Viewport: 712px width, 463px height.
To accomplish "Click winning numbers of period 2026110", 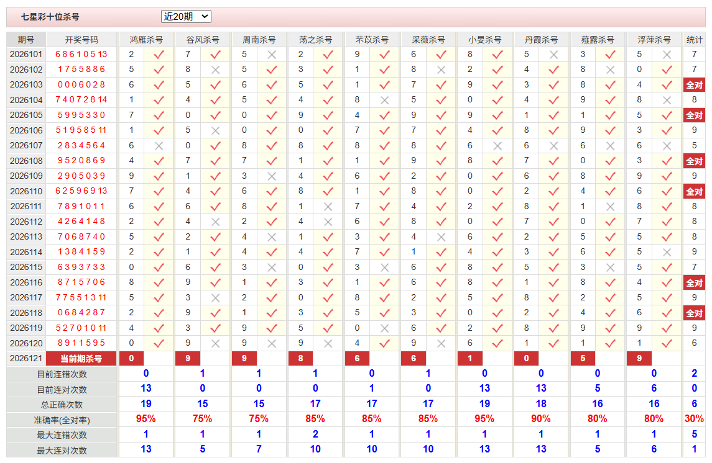I will click(81, 191).
